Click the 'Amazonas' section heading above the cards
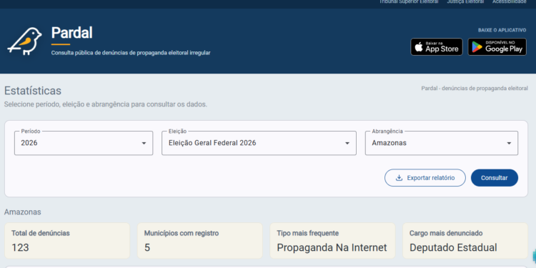536x268 pixels. [x=23, y=212]
